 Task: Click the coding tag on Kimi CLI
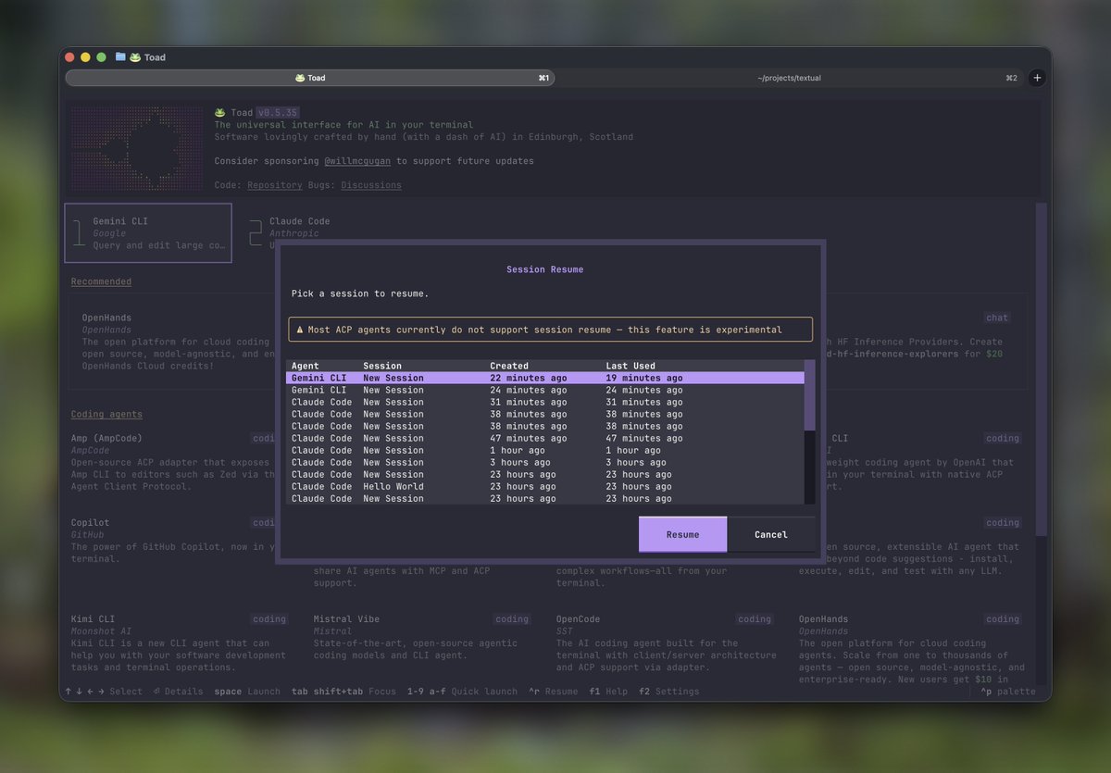pos(269,619)
